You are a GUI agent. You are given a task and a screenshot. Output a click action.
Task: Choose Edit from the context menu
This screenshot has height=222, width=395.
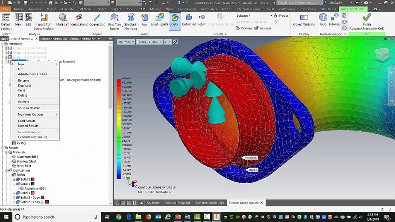point(35,69)
